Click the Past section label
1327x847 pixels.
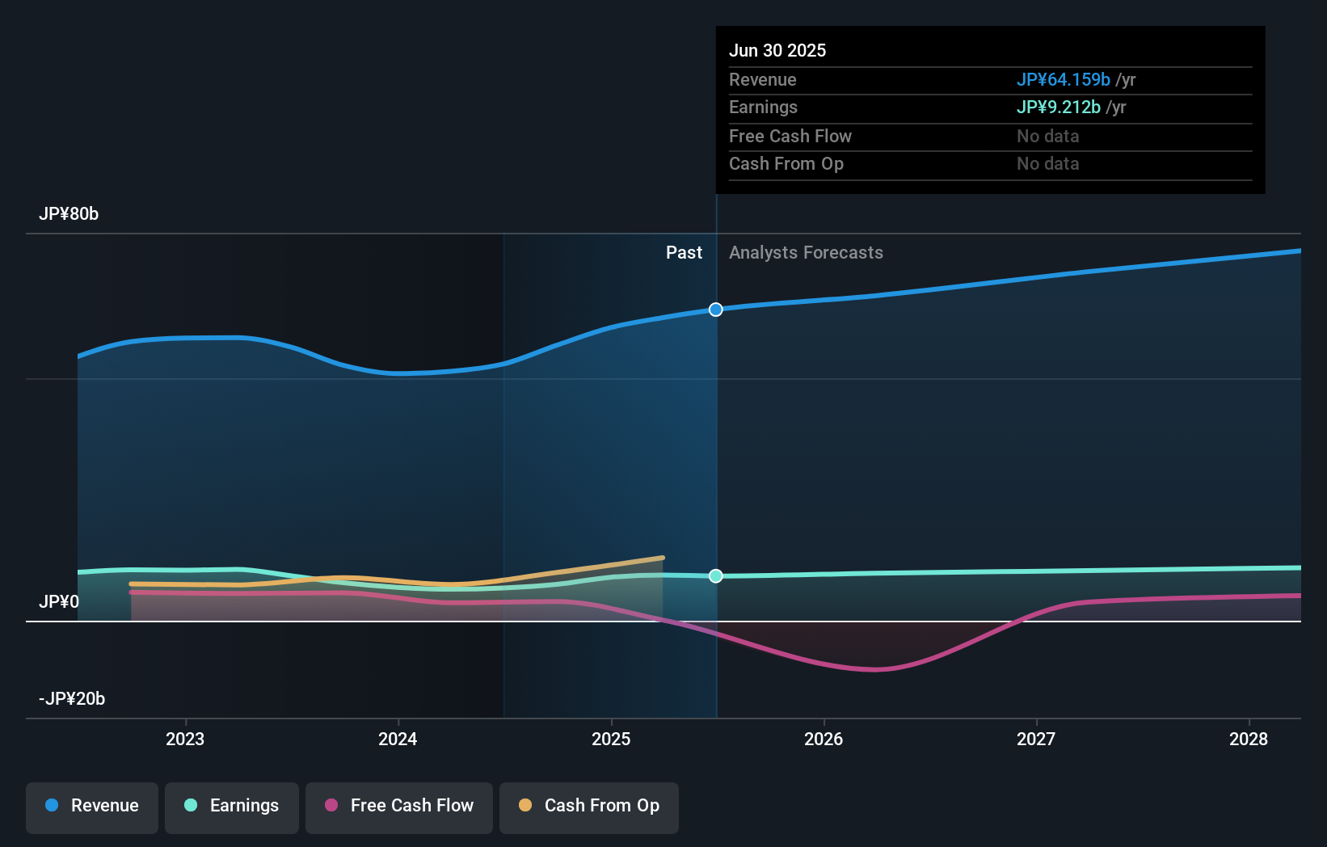[x=684, y=253]
